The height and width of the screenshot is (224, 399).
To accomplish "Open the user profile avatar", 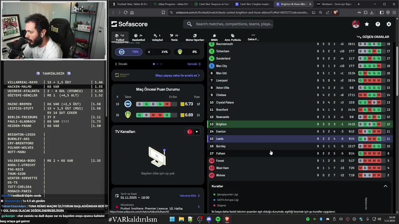I will click(356, 24).
